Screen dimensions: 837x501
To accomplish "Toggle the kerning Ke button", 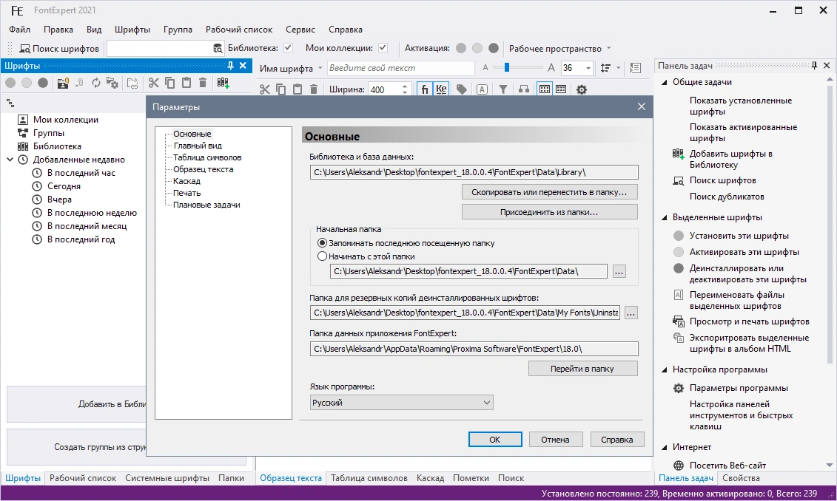I will (441, 89).
